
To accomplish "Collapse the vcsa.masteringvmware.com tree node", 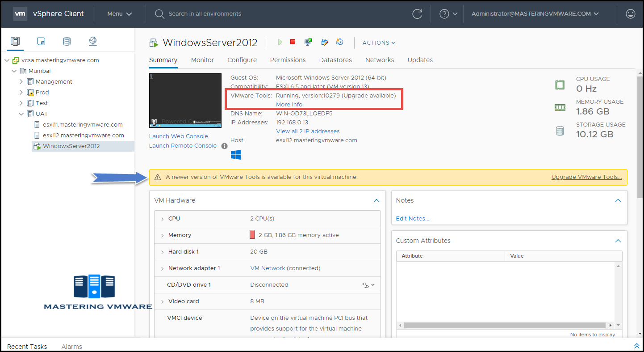I will point(7,60).
